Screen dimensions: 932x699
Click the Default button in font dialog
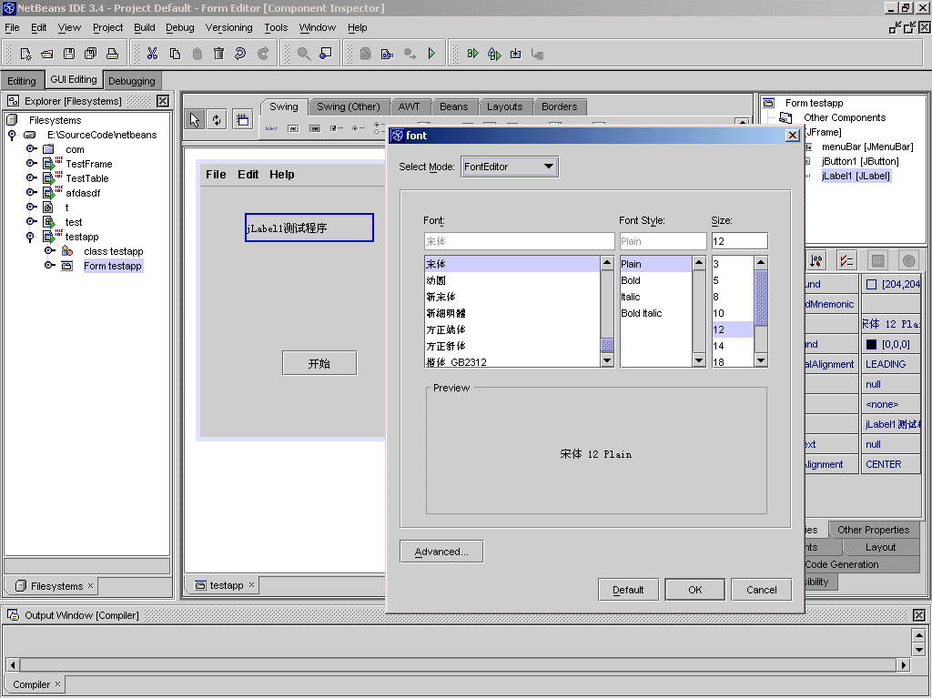click(x=628, y=590)
